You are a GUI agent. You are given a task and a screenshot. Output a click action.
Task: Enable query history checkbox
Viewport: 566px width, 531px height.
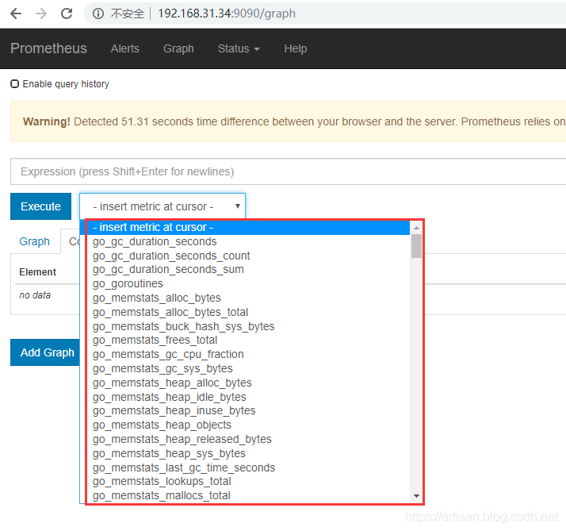click(15, 84)
